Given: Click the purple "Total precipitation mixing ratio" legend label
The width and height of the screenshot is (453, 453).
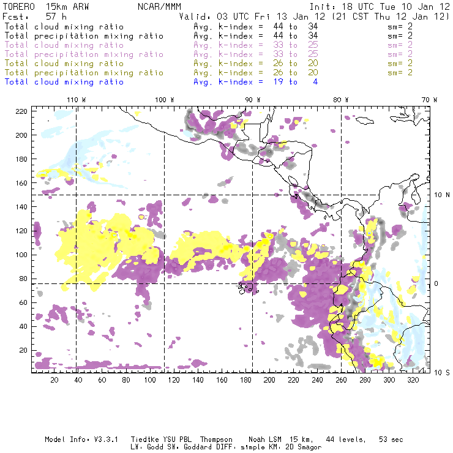Looking at the screenshot, I should click(x=84, y=54).
